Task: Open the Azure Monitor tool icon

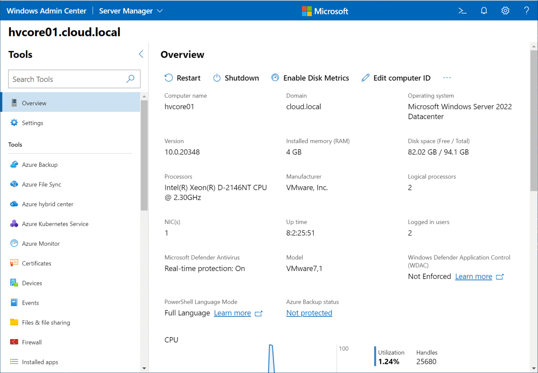Action: click(x=14, y=243)
